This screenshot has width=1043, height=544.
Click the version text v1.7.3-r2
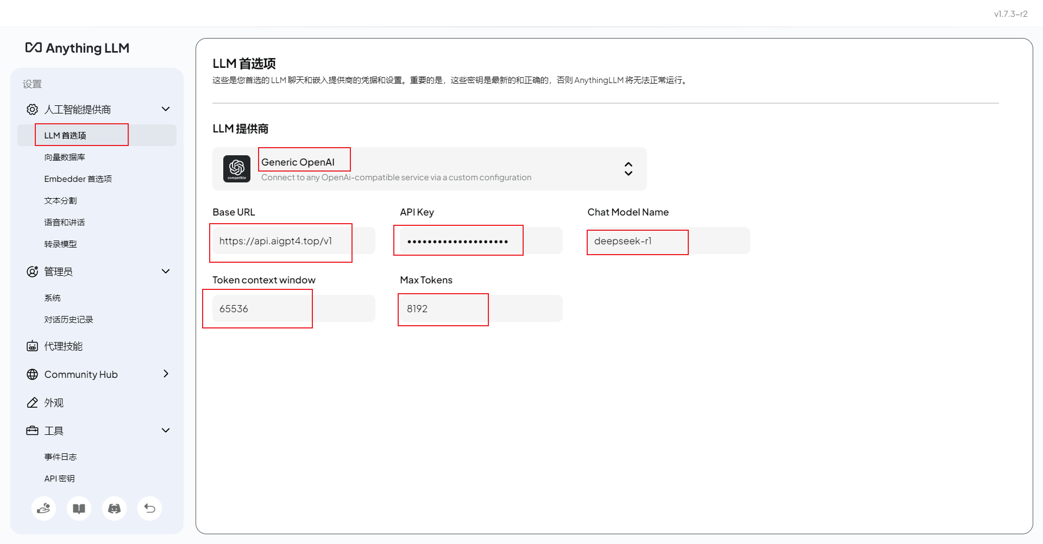coord(1011,14)
